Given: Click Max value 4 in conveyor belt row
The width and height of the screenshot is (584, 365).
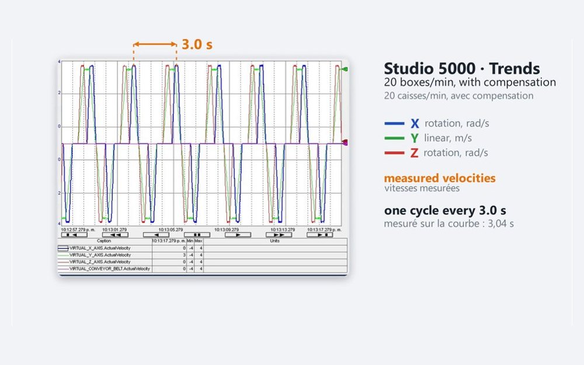Looking at the screenshot, I should [201, 269].
